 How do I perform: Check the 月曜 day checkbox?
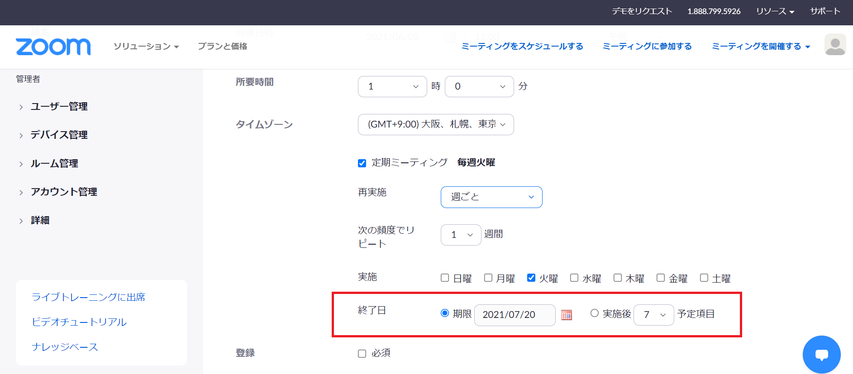pos(488,278)
